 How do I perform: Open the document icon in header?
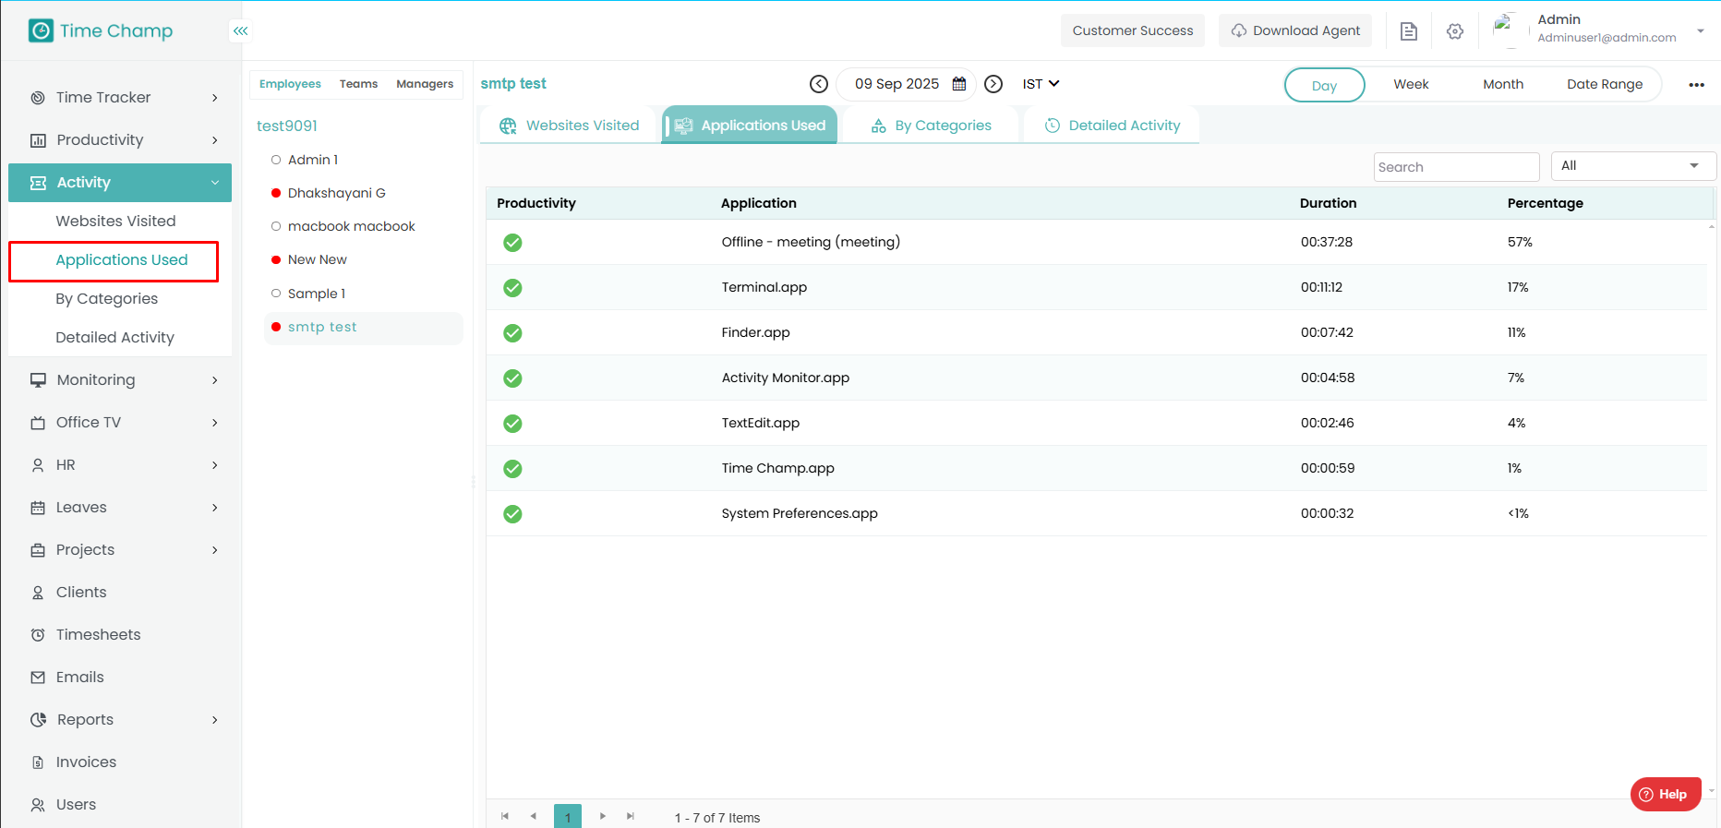point(1409,31)
